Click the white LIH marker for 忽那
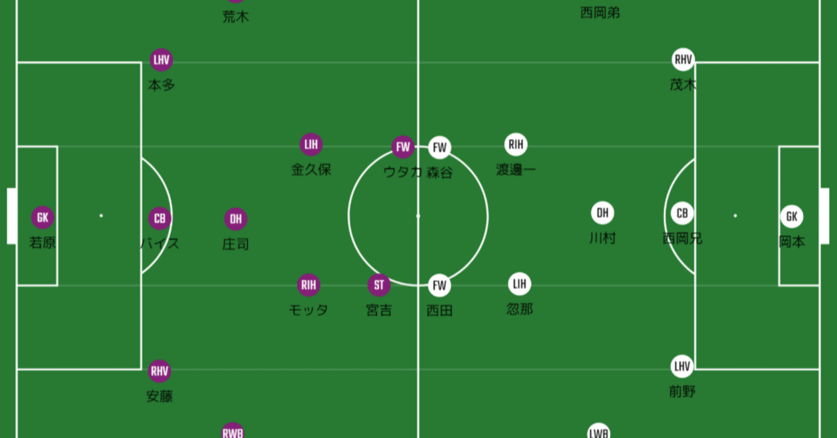 click(x=520, y=284)
